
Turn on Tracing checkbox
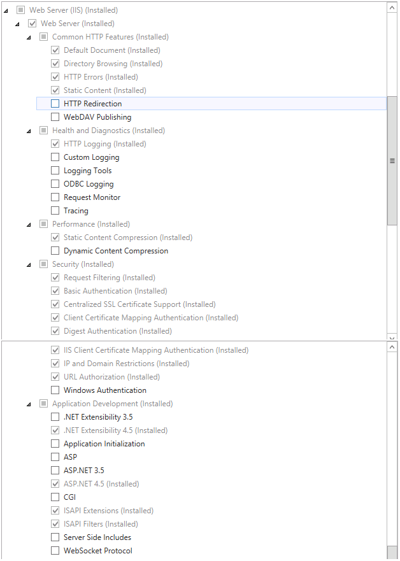(55, 211)
